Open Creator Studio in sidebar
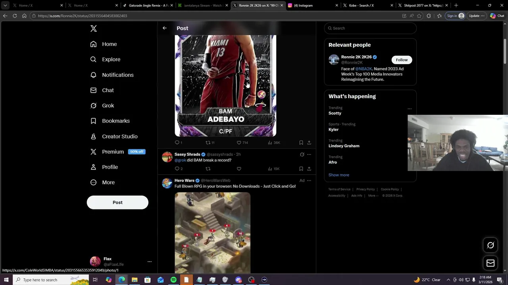Screen dimensions: 508x285 click(114, 136)
